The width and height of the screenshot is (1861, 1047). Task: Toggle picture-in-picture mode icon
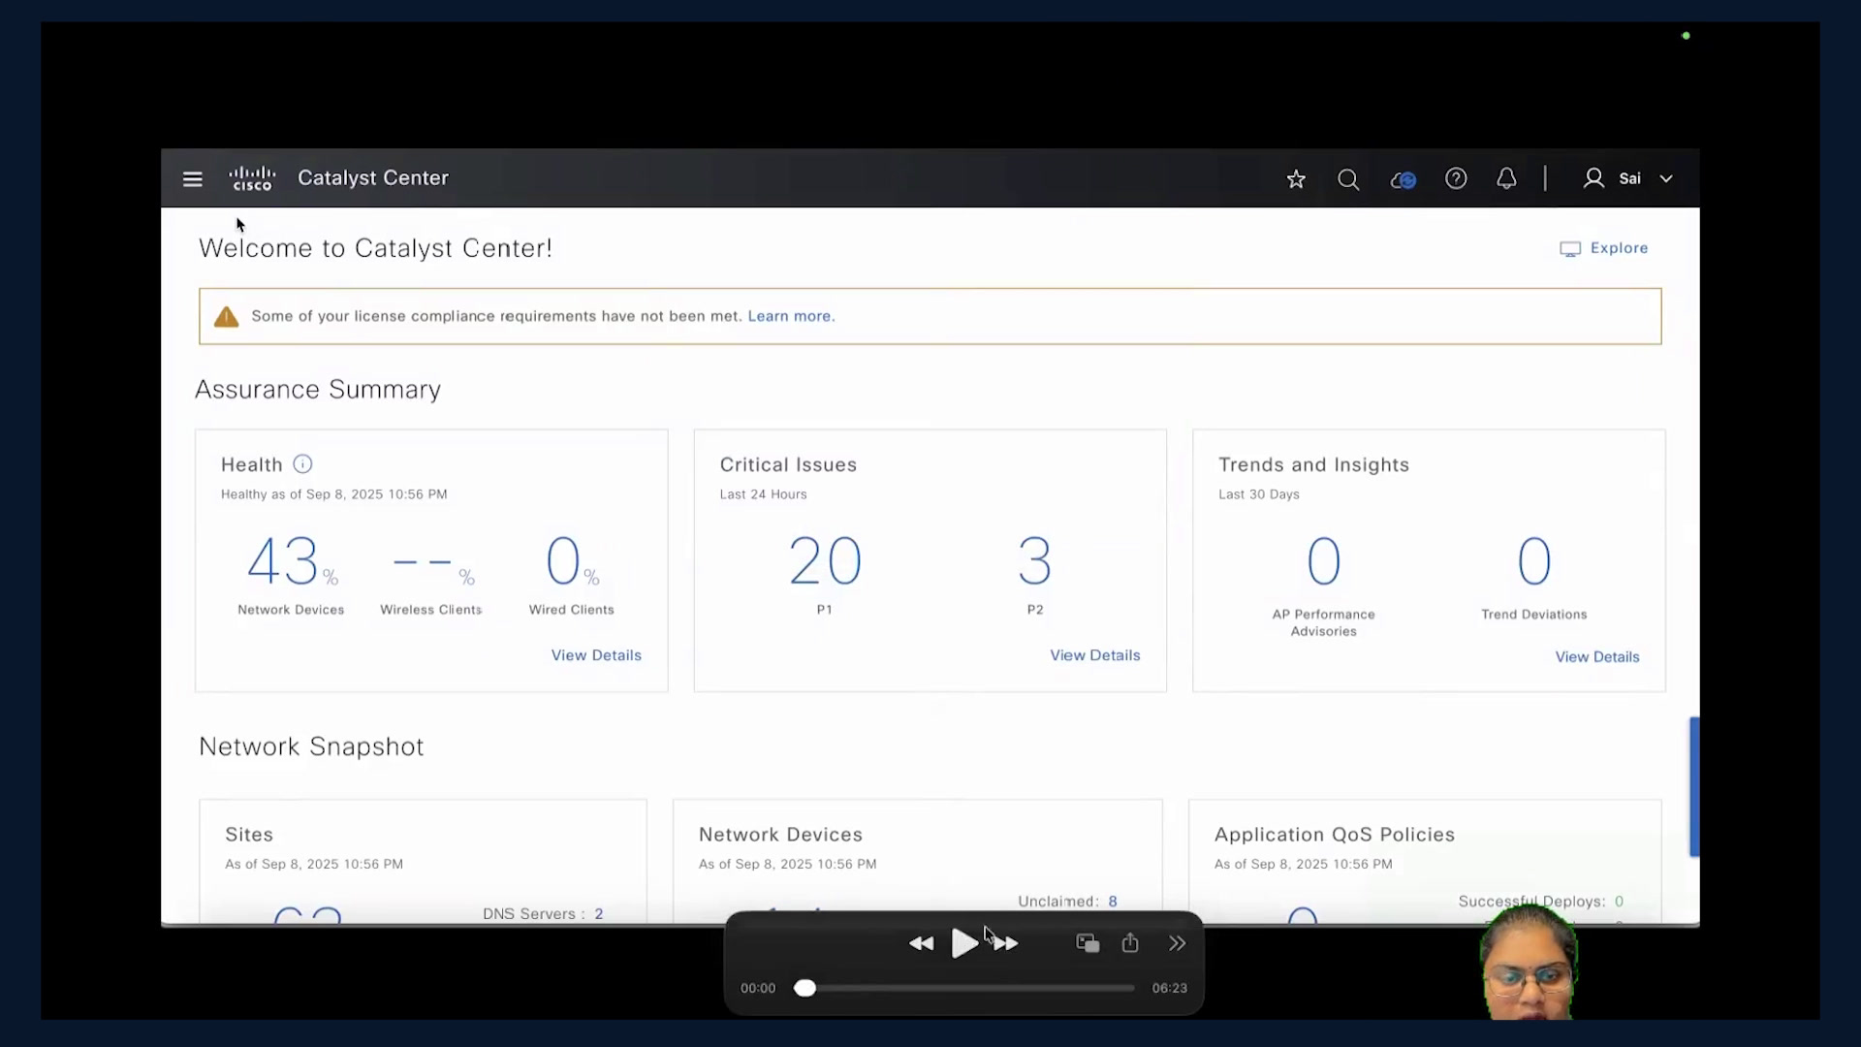click(x=1088, y=943)
